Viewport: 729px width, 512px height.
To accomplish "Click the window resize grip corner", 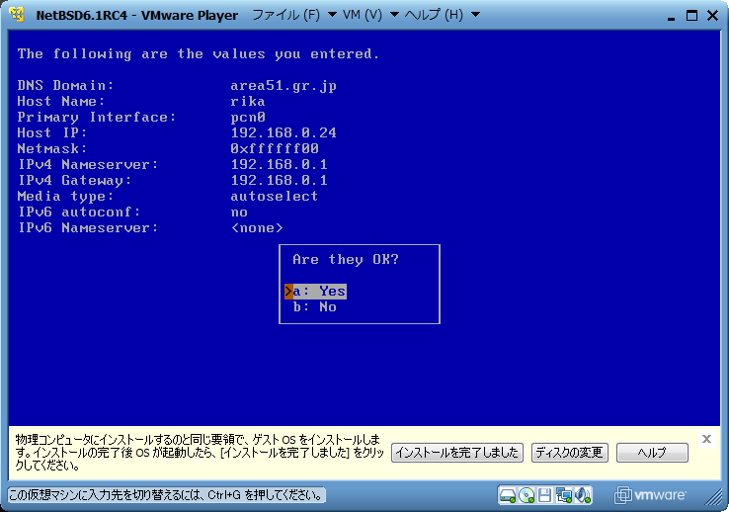I will (713, 497).
